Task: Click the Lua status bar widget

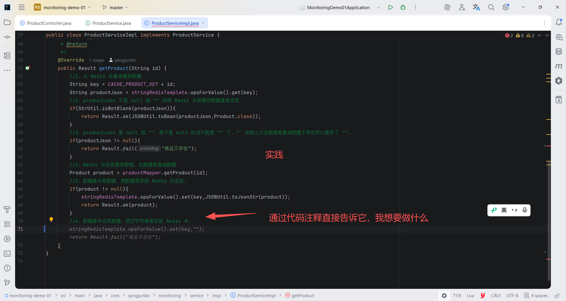Action: [x=470, y=295]
